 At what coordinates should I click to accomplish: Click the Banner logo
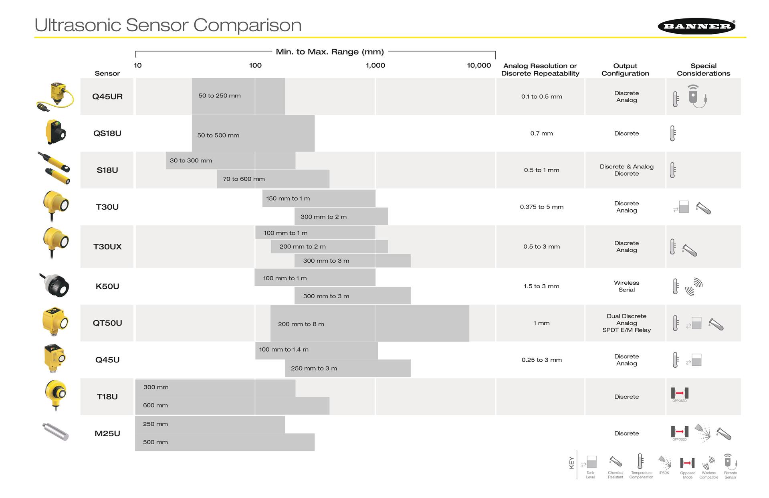click(696, 26)
